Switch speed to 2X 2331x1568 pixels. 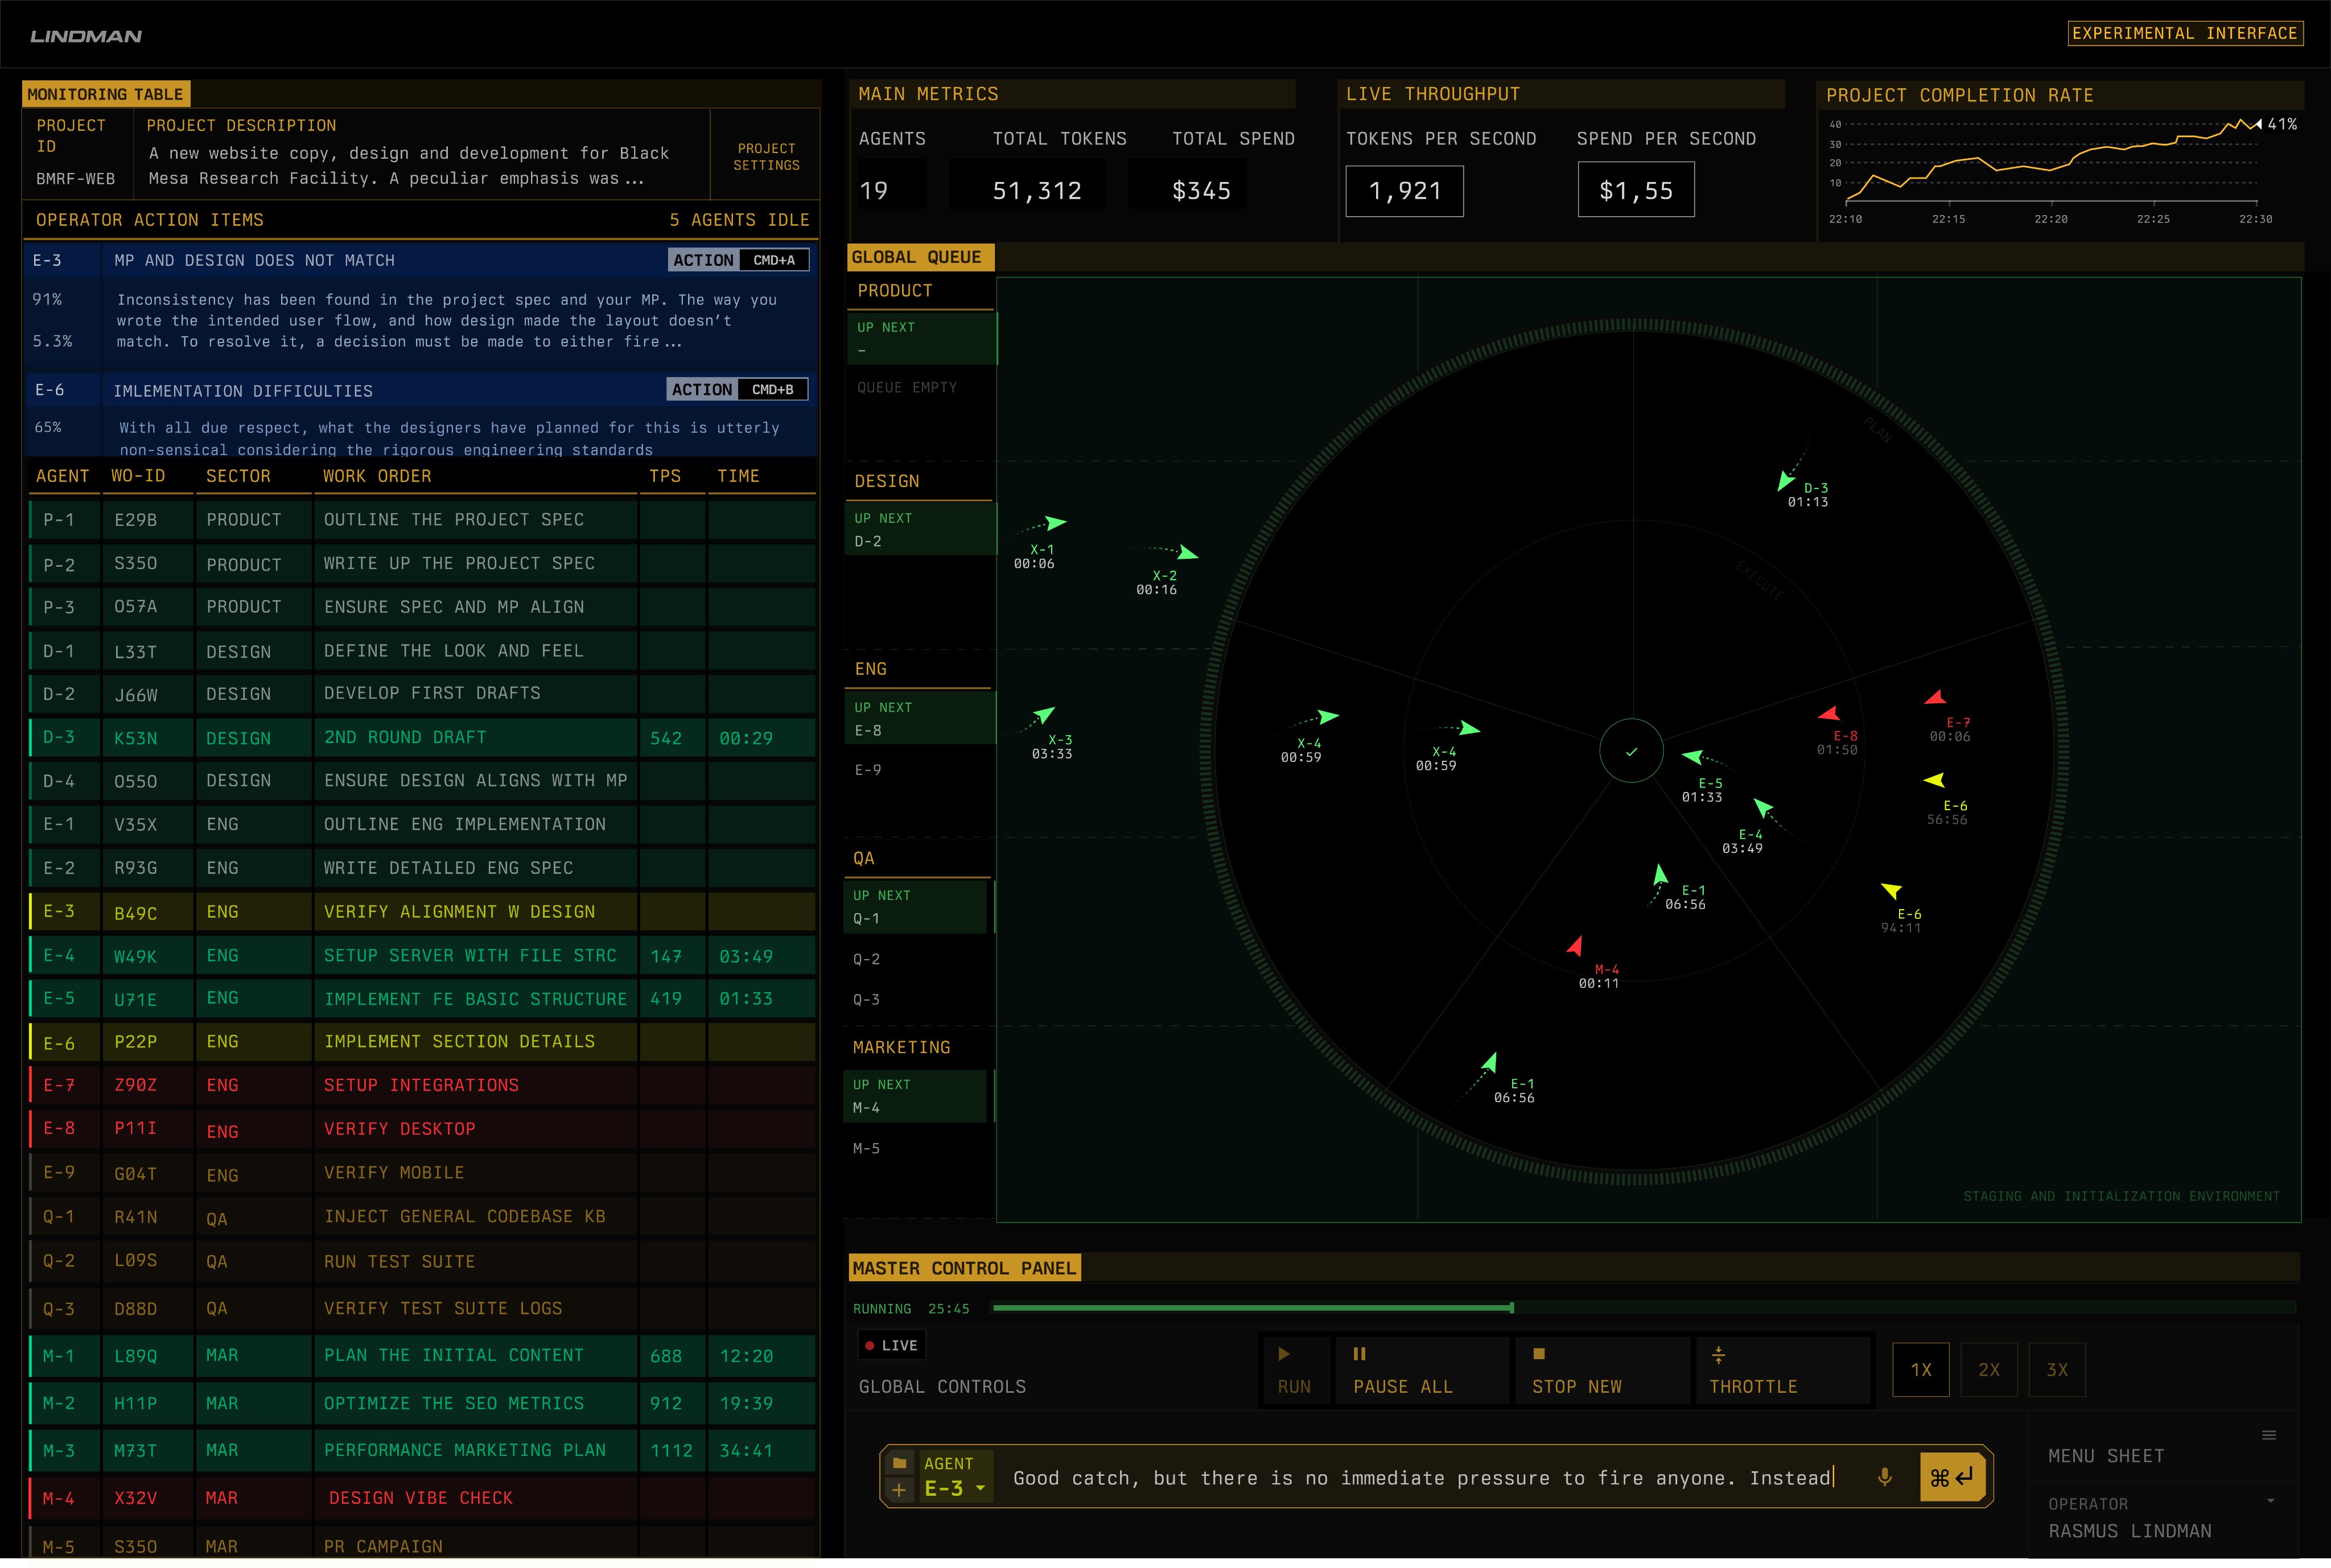(1988, 1370)
